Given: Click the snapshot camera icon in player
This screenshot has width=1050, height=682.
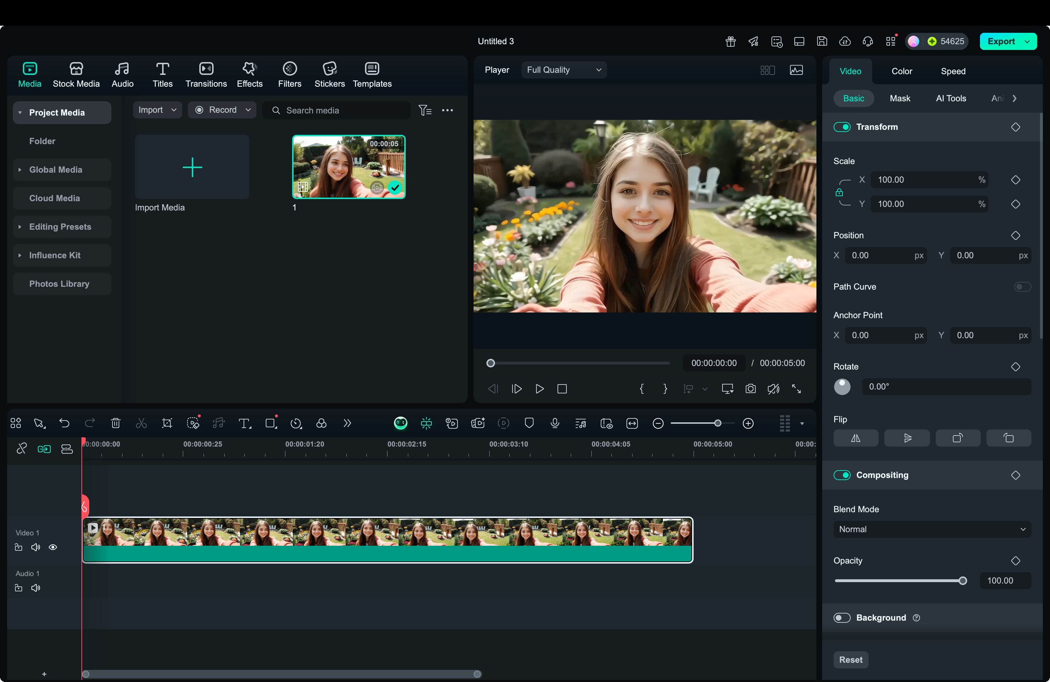Looking at the screenshot, I should [750, 388].
